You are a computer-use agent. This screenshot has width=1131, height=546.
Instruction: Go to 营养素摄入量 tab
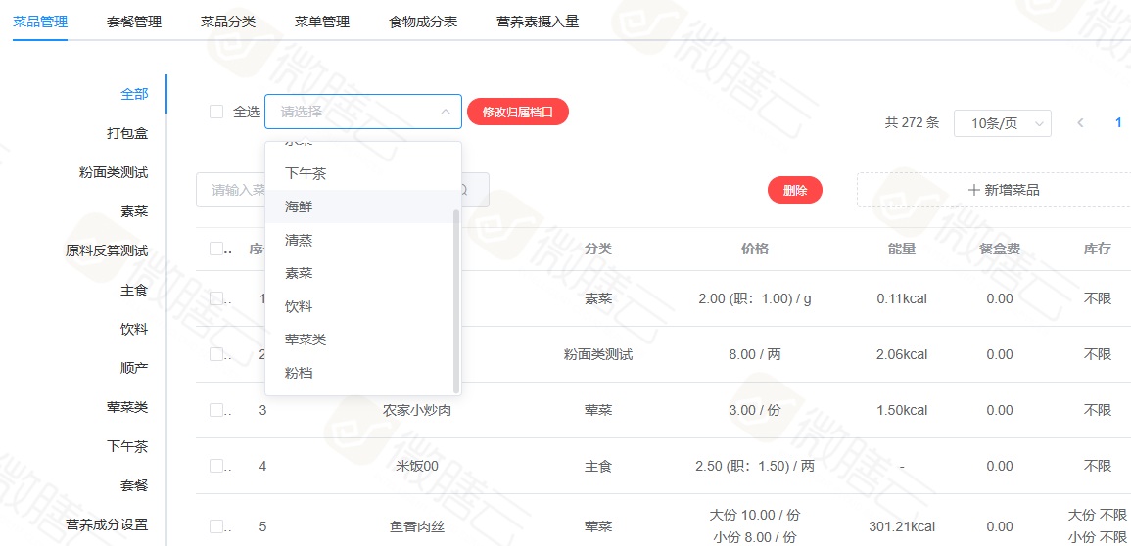[538, 22]
